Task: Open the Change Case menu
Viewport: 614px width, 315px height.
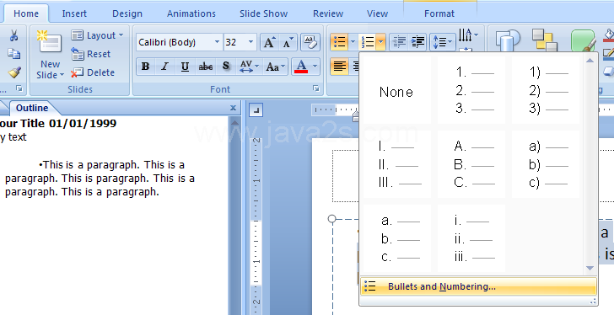Action: (x=275, y=67)
